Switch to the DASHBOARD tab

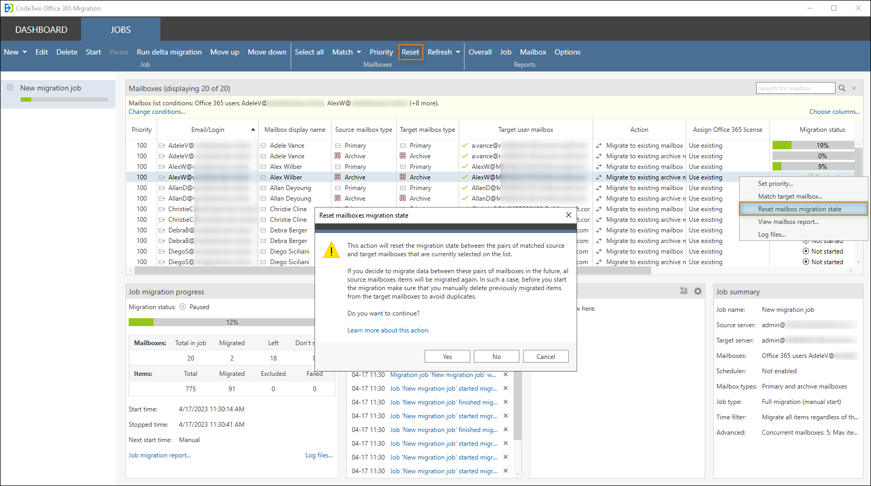point(41,30)
